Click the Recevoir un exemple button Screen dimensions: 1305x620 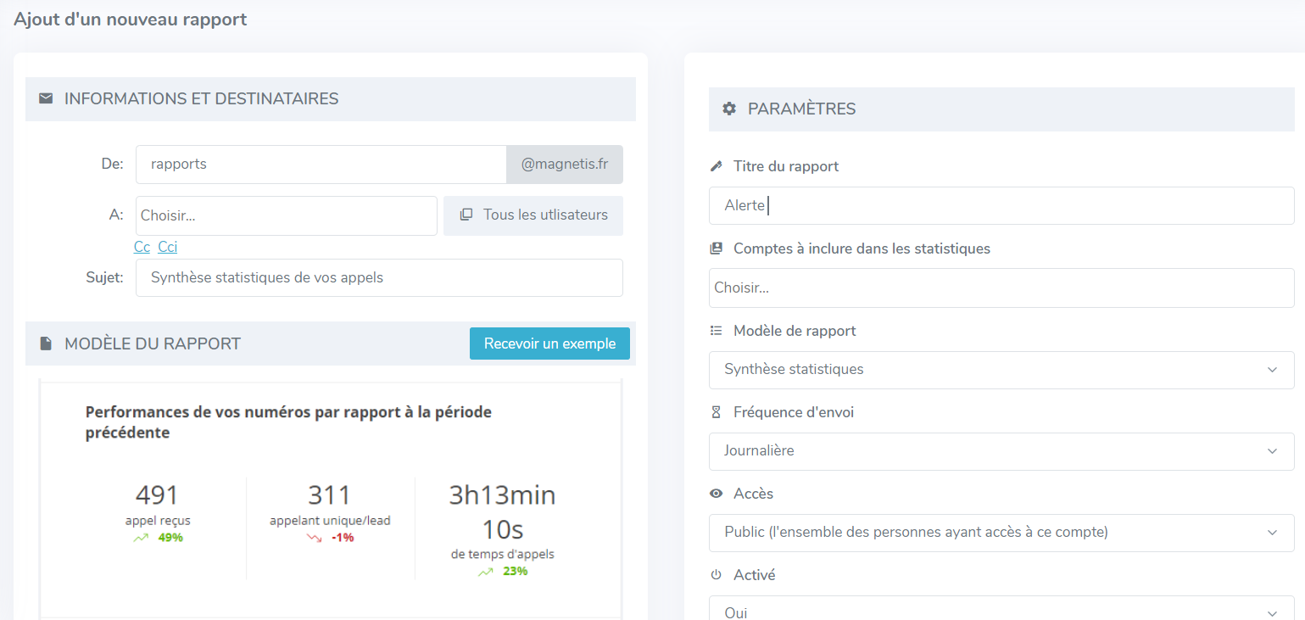[x=549, y=344]
